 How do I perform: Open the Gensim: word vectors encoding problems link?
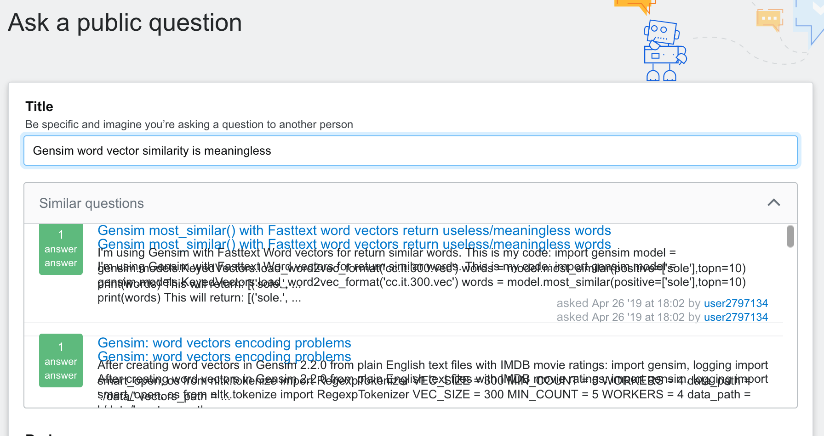coord(224,343)
